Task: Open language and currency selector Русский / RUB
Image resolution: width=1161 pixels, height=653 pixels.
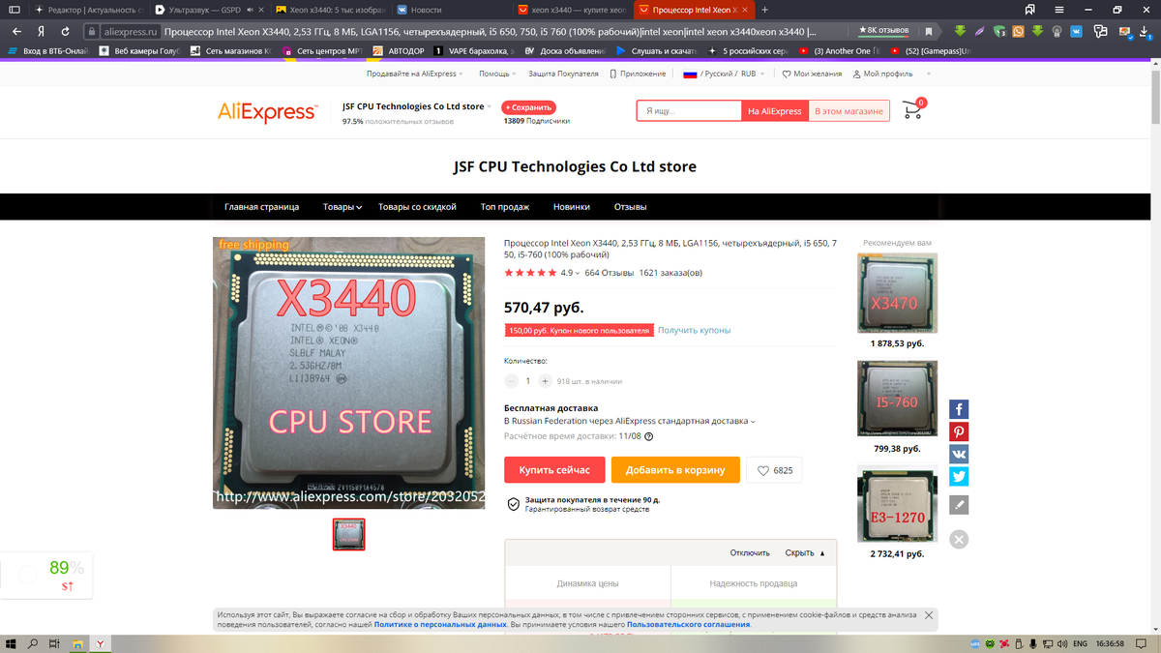Action: (x=725, y=74)
